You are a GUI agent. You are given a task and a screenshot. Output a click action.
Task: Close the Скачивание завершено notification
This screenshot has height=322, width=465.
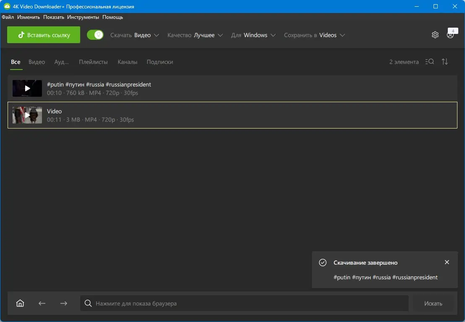click(447, 262)
